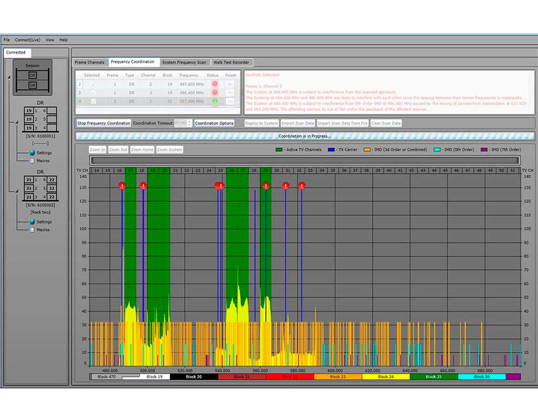This screenshot has width=538, height=414.
Task: Open Settings globe under first DR frame
Action: click(32, 153)
